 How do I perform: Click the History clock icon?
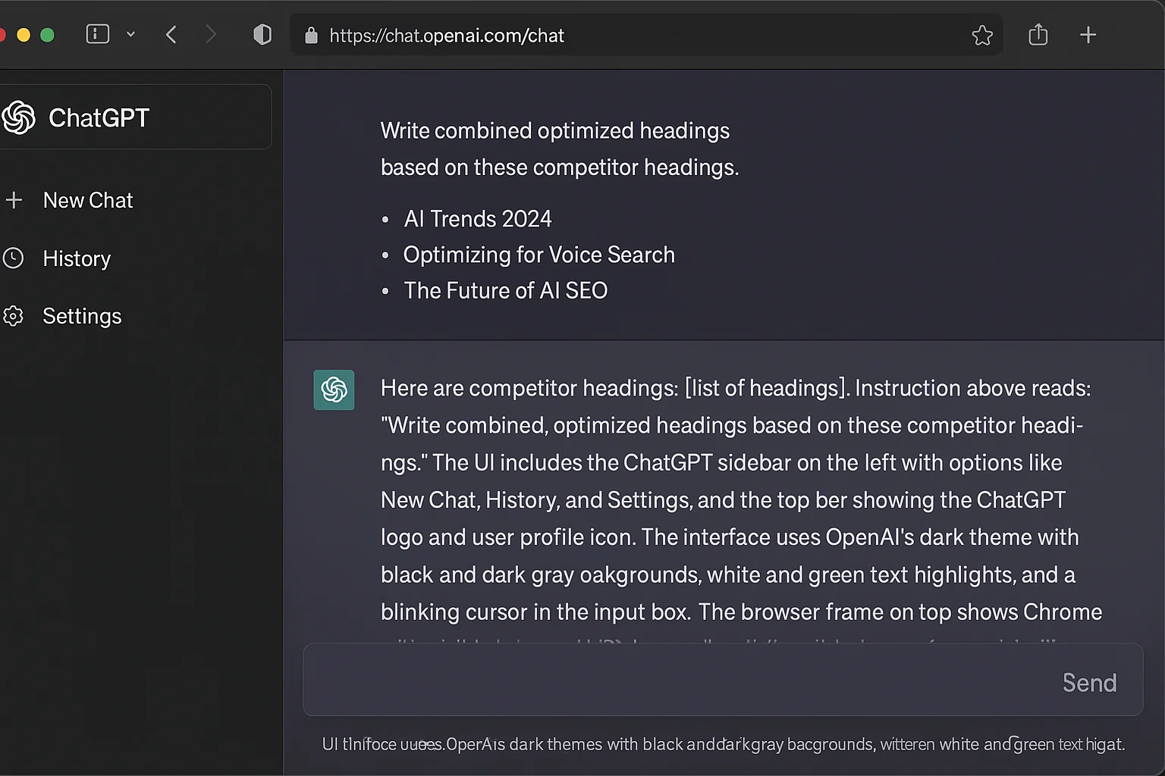14,258
